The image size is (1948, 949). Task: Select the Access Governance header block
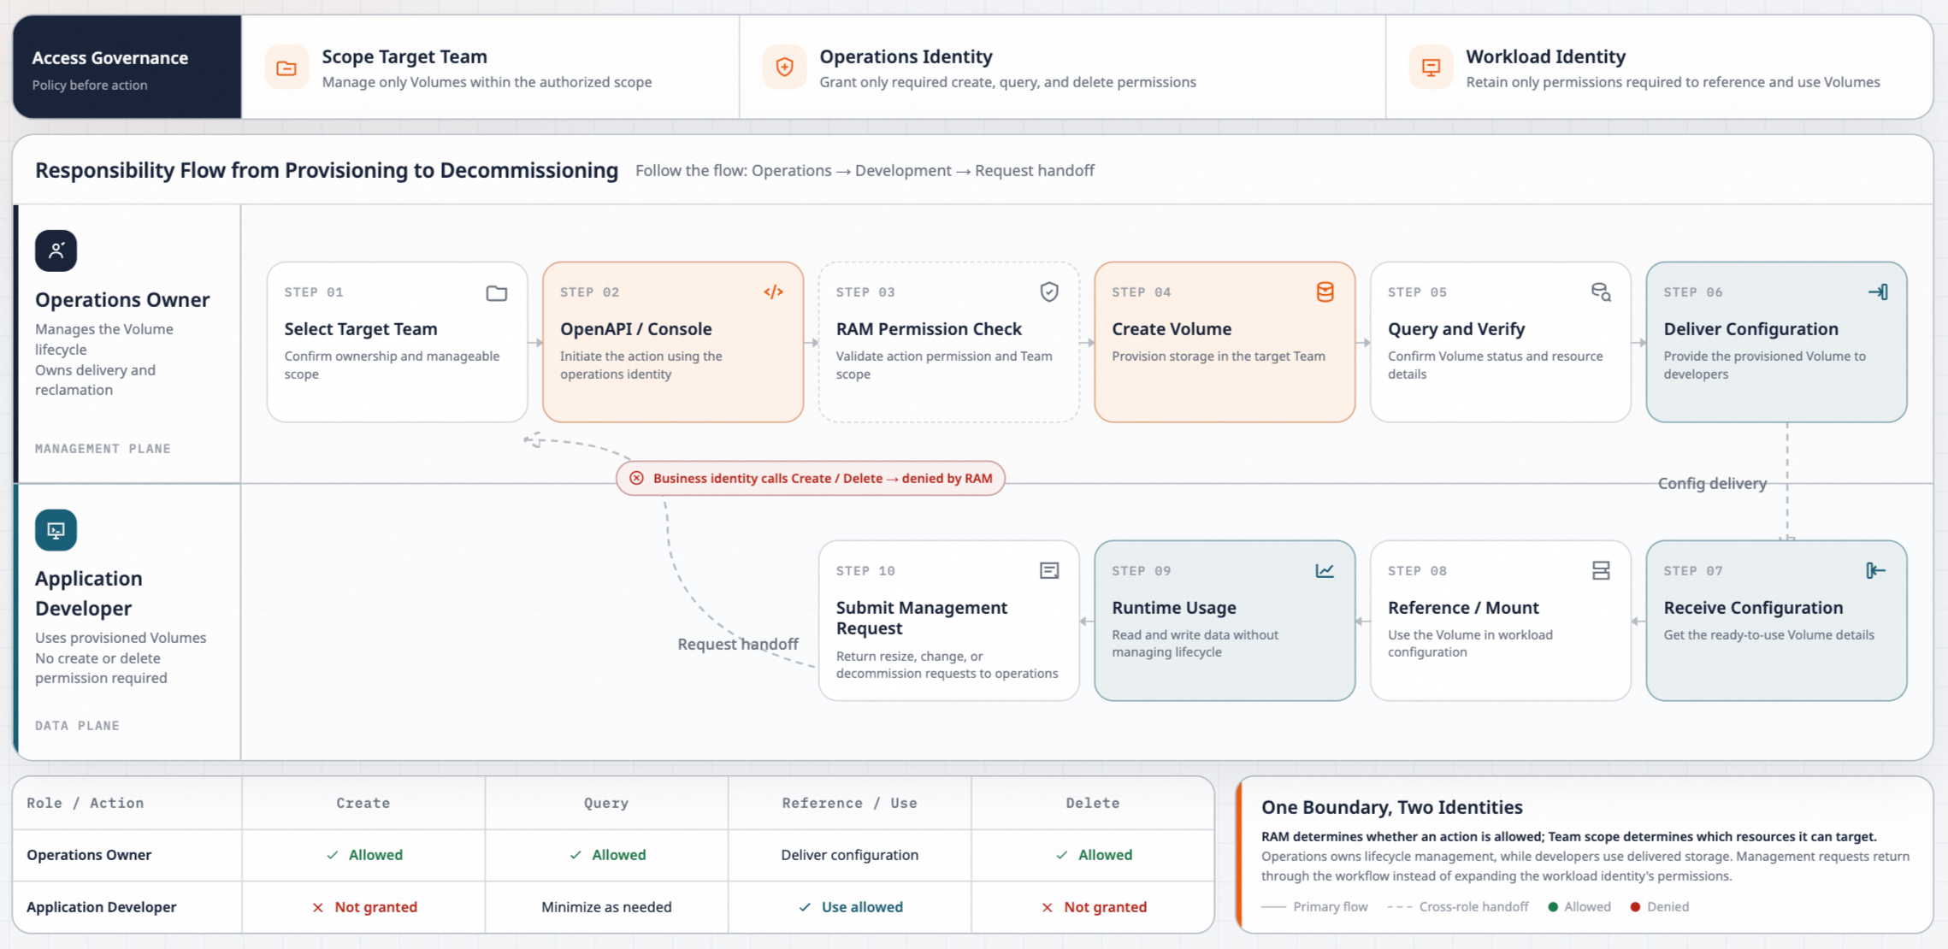(127, 67)
